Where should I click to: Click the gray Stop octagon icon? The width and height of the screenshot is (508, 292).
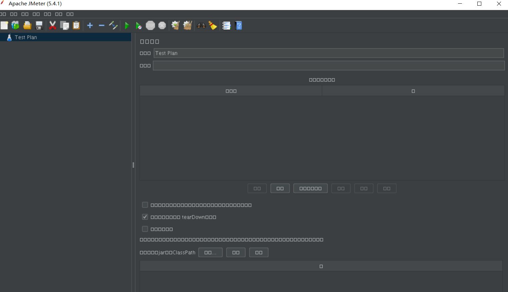(150, 26)
